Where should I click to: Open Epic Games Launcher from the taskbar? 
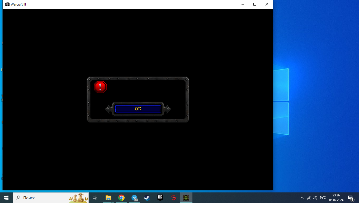click(x=160, y=198)
